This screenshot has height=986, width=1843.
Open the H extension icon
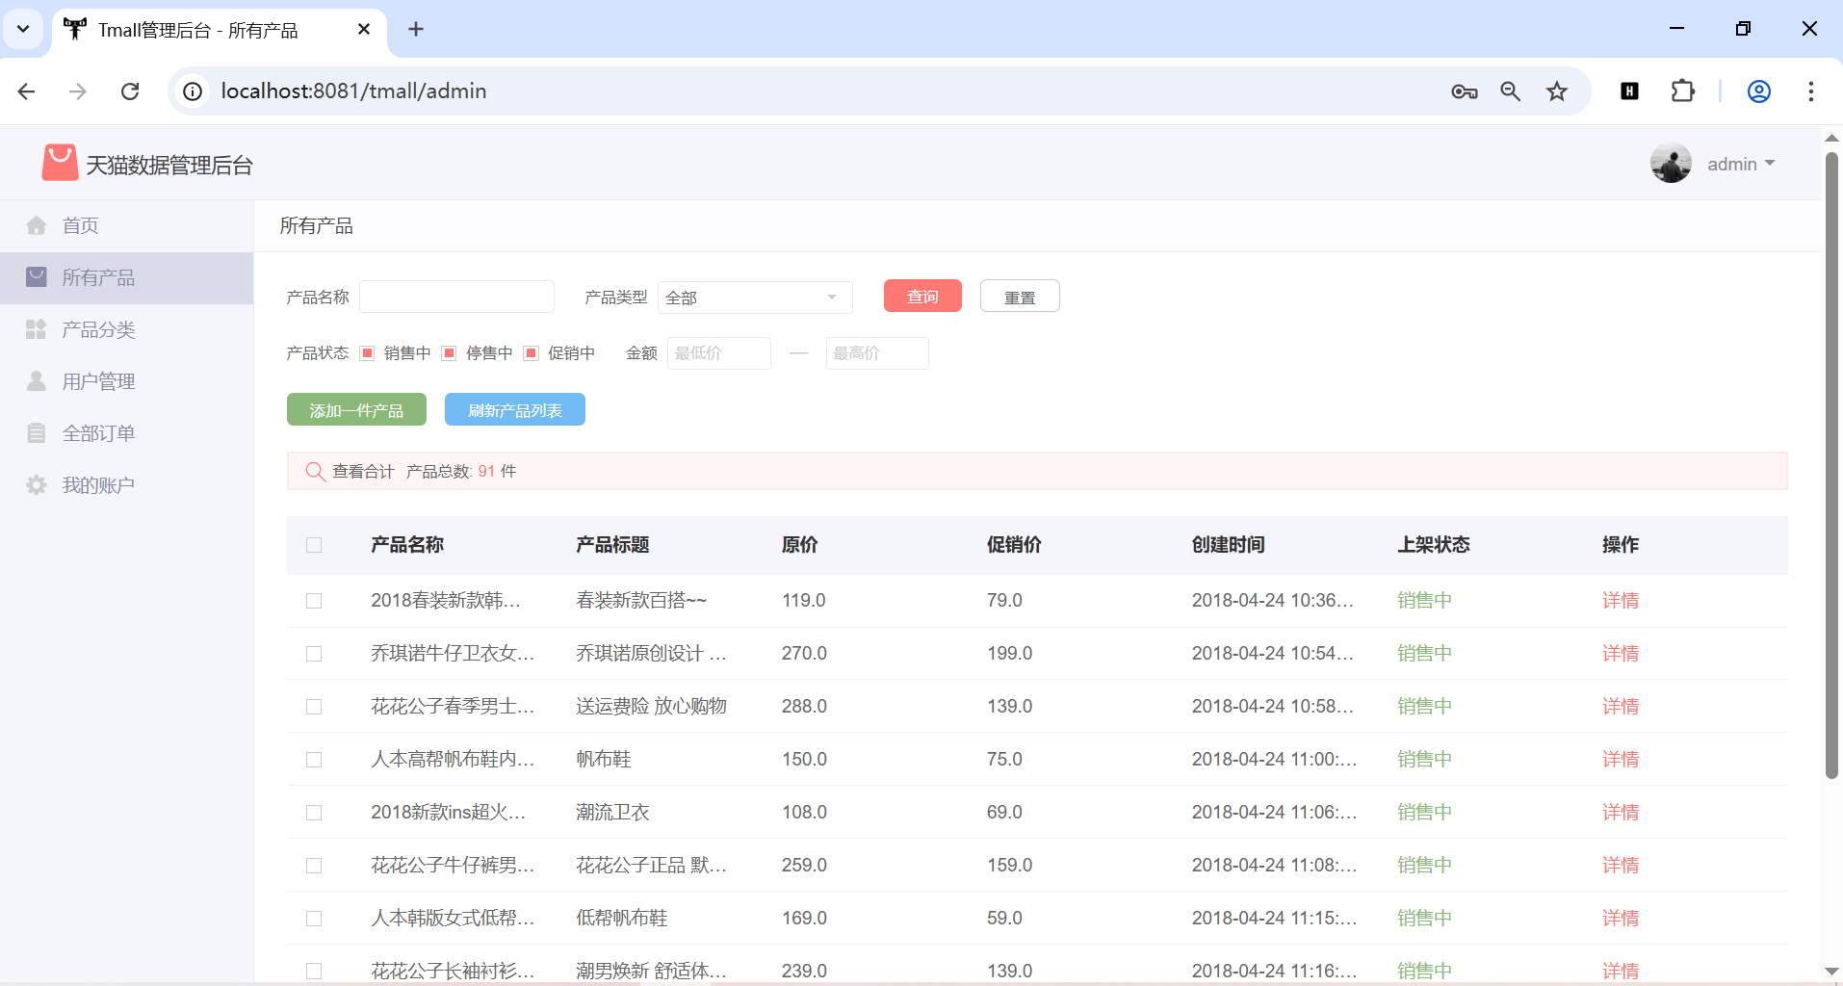1629,91
